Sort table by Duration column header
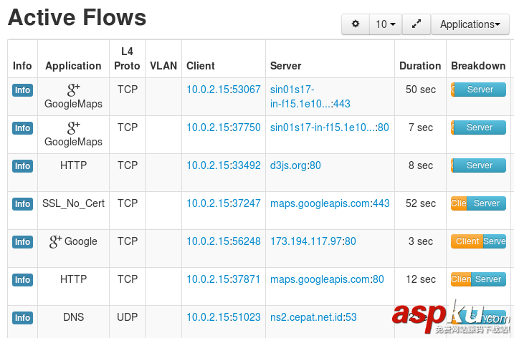The width and height of the screenshot is (514, 338). coord(420,65)
